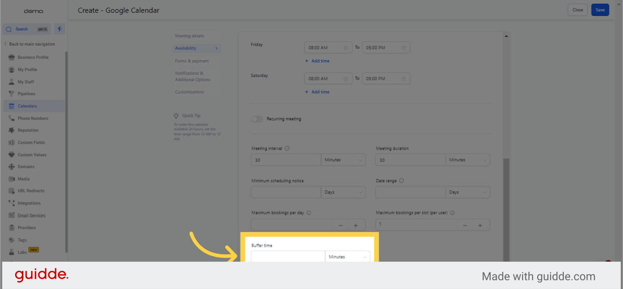
Task: Expand the Buffer time Minutes dropdown
Action: point(348,257)
